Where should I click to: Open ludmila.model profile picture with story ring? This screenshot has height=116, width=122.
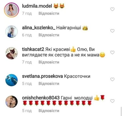[x=11, y=10]
